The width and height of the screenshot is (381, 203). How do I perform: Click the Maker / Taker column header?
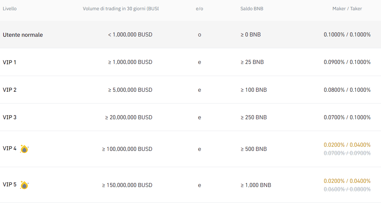[x=347, y=9]
